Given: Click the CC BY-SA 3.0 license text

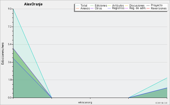Looking at the screenshot, I should 161,103.
